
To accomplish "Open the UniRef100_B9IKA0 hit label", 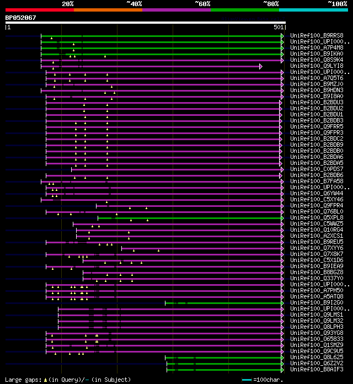I will pos(317,54).
